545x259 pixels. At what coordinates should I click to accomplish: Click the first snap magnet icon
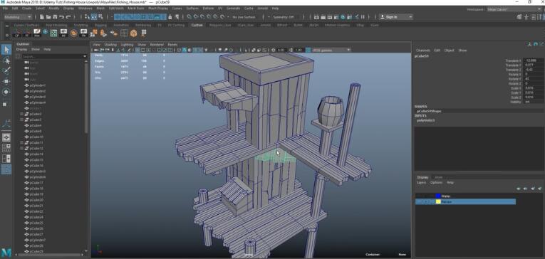[x=189, y=16]
